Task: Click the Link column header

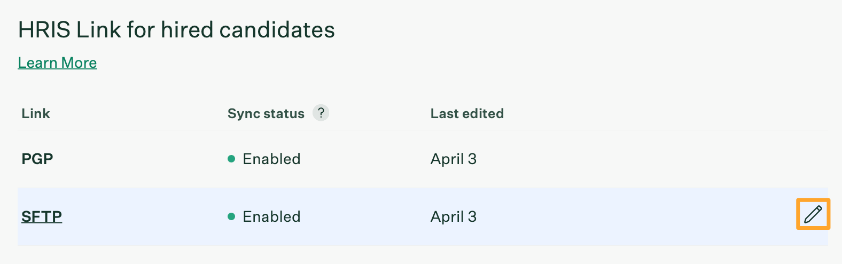Action: click(x=35, y=113)
